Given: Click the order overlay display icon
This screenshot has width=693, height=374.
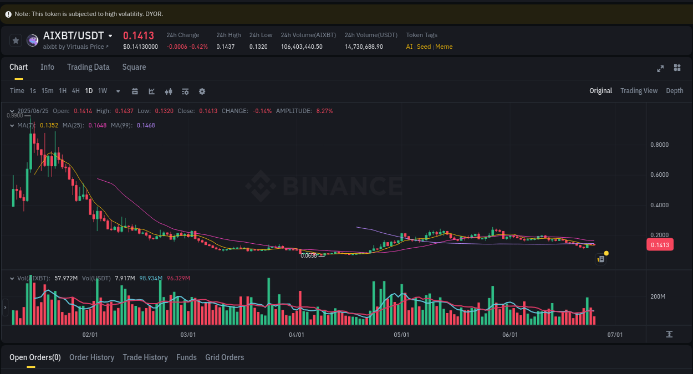Looking at the screenshot, I should point(185,91).
